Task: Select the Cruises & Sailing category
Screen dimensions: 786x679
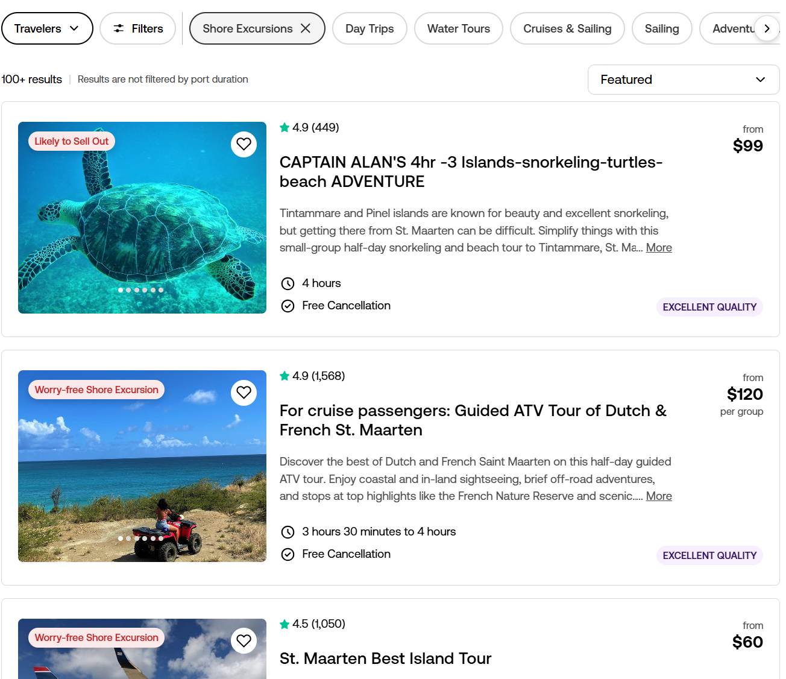Action: [567, 28]
